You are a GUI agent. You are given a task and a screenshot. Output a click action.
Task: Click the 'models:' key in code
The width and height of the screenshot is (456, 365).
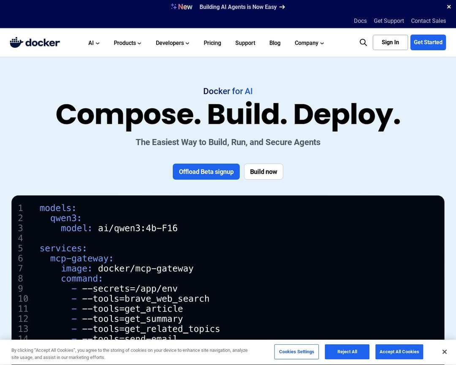point(58,208)
